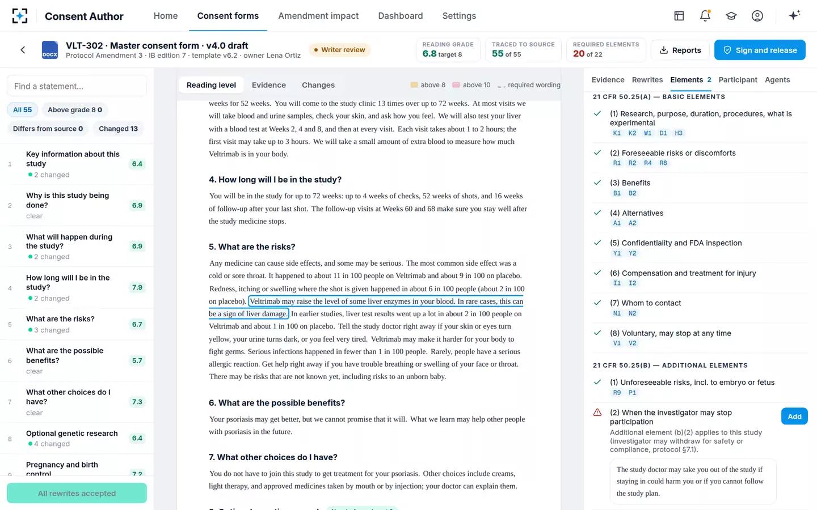817x510 pixels.
Task: Click code tag R9 under Unforeseeable risks
Action: click(617, 393)
